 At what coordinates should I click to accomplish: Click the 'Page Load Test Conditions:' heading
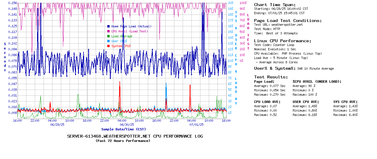click(x=288, y=21)
